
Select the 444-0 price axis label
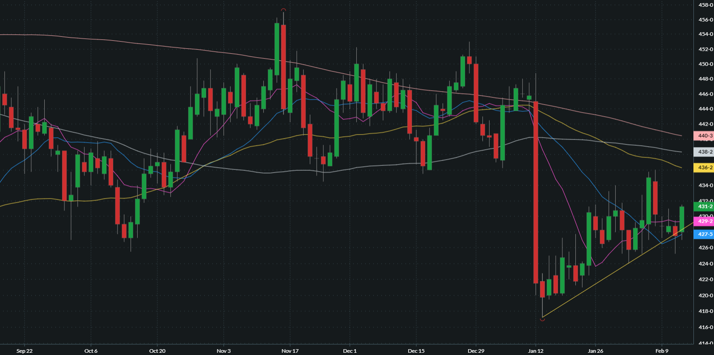point(706,109)
